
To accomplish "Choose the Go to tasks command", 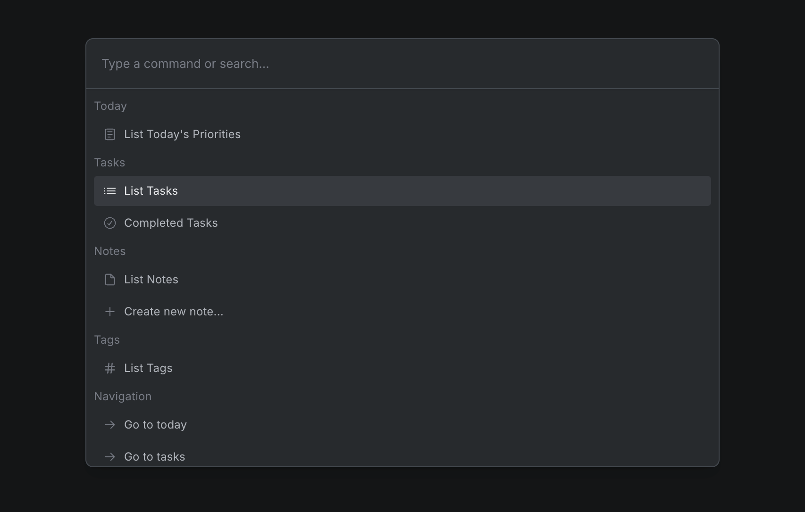I will click(x=155, y=456).
